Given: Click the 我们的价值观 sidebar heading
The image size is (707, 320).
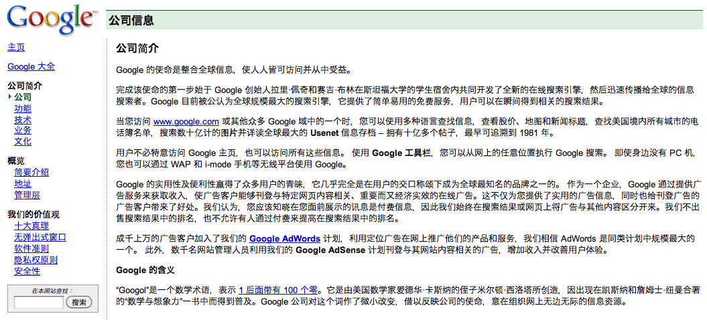Looking at the screenshot, I should (x=34, y=214).
